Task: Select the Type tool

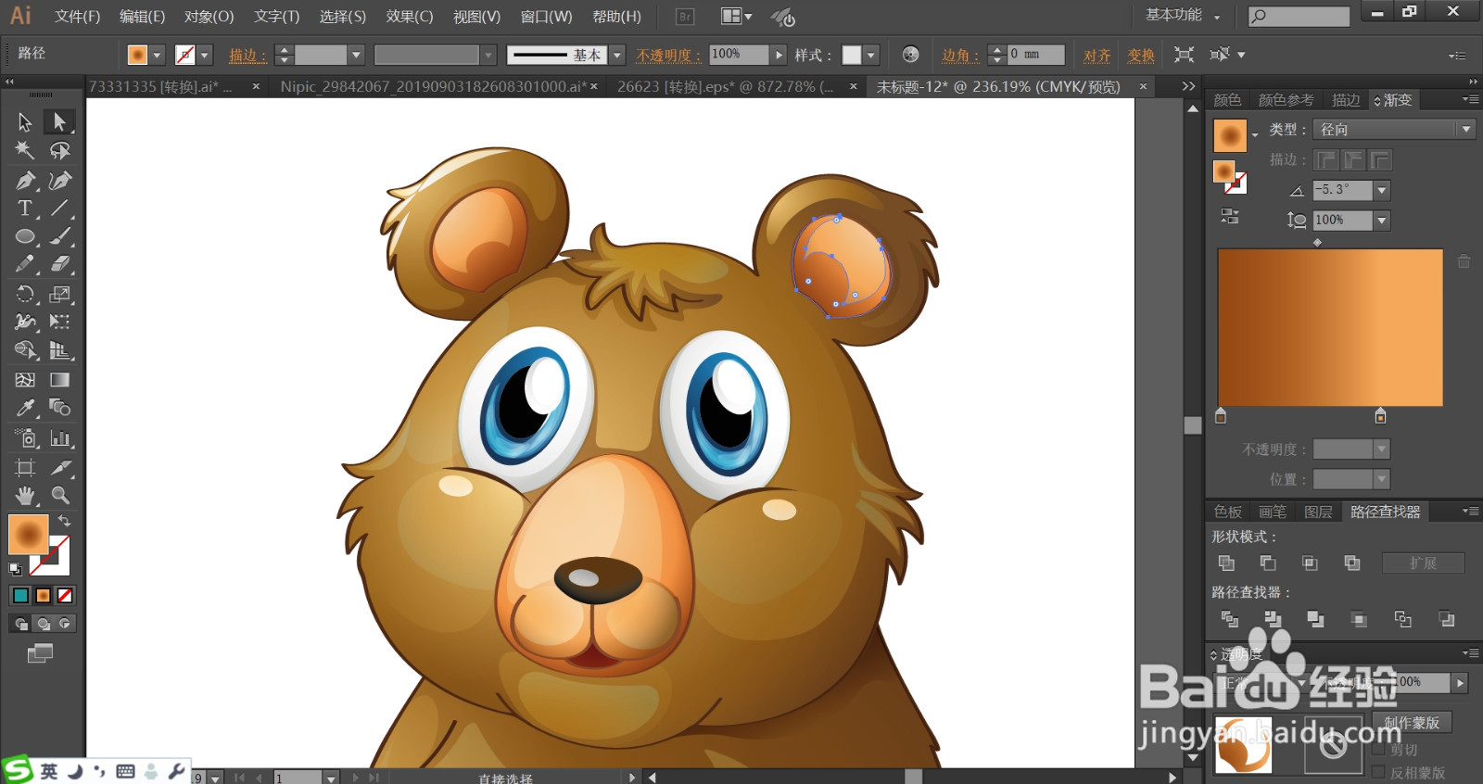Action: point(25,209)
